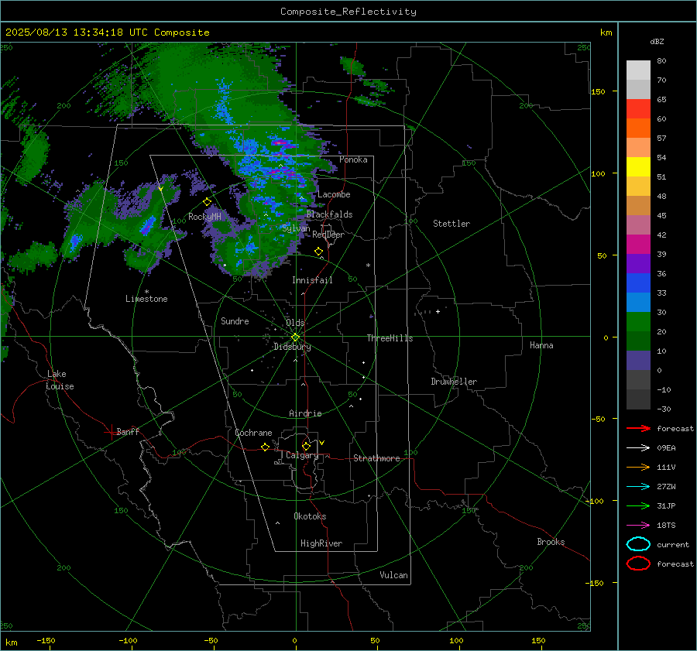The height and width of the screenshot is (651, 697).
Task: Click the cyan current ellipse icon
Action: pyautogui.click(x=638, y=544)
